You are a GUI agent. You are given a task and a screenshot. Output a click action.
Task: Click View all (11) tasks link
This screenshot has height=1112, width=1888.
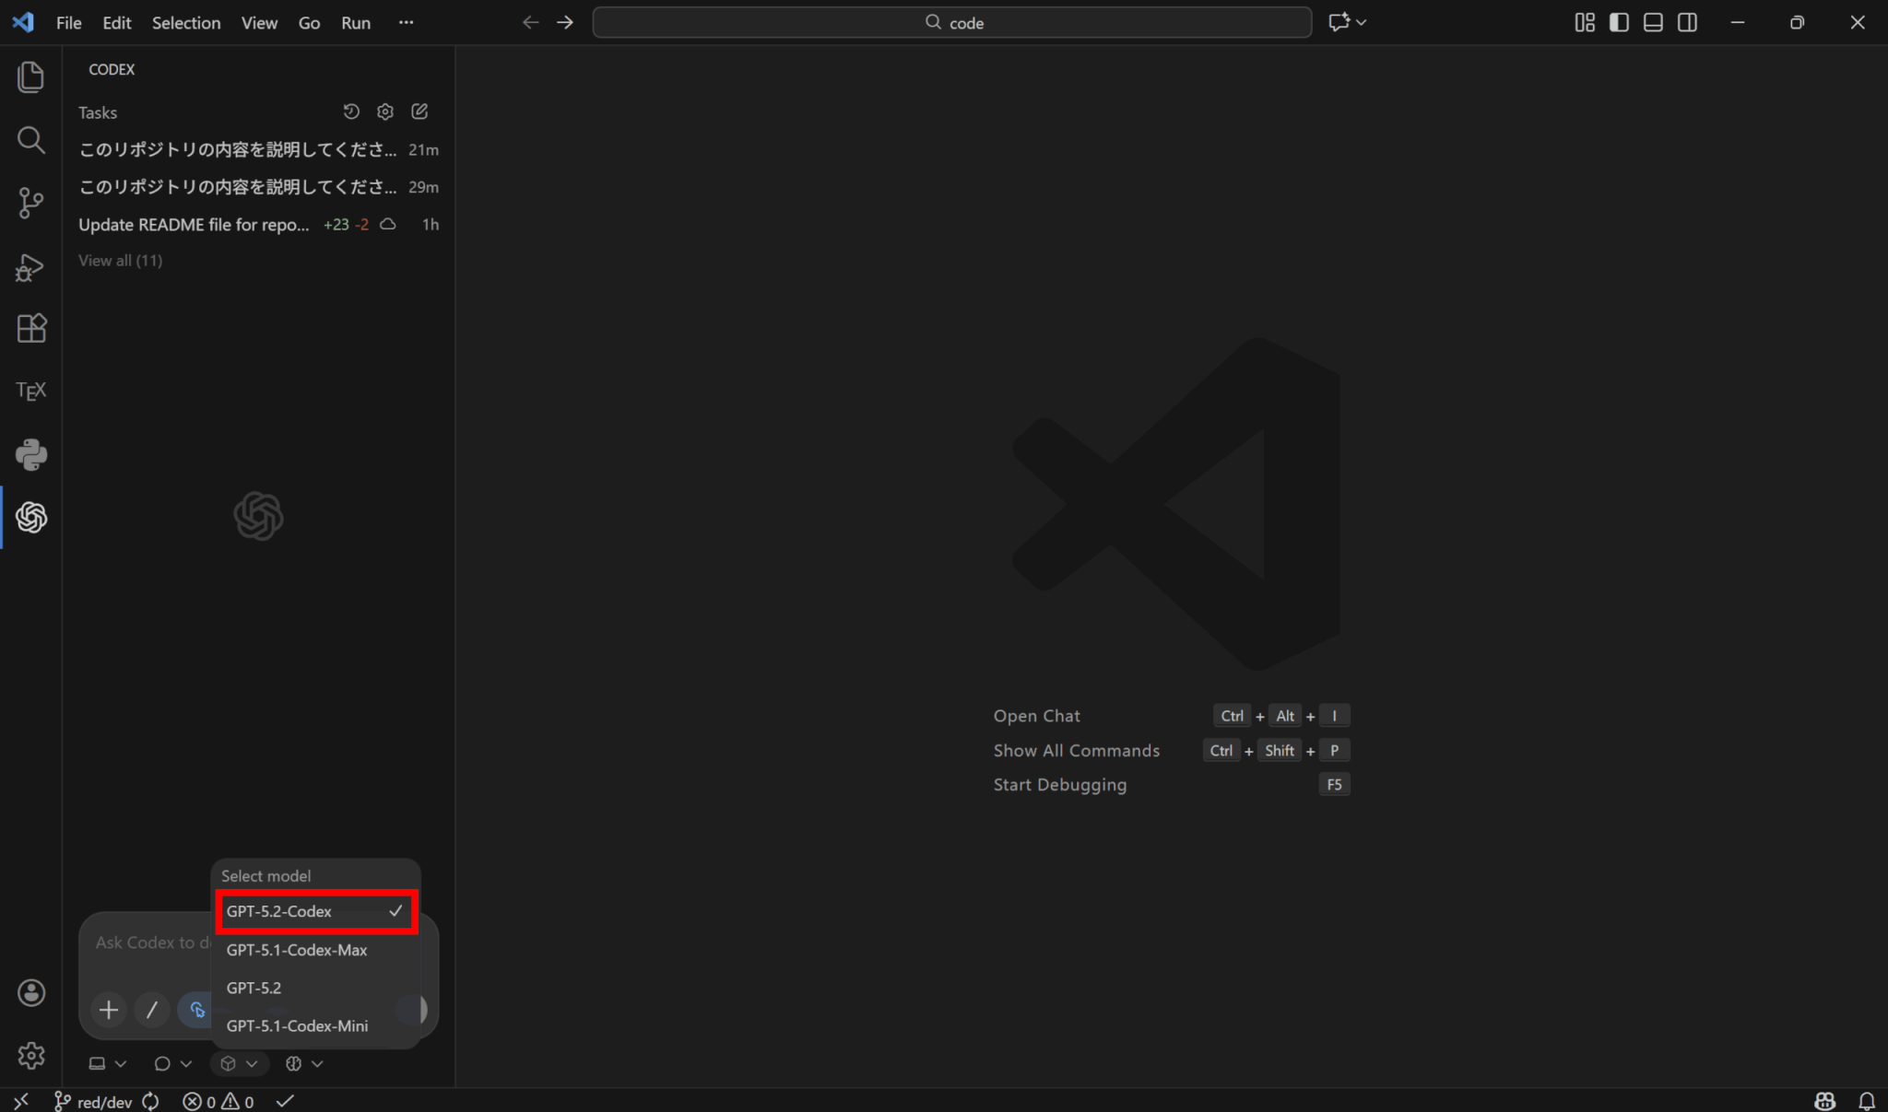click(x=120, y=261)
